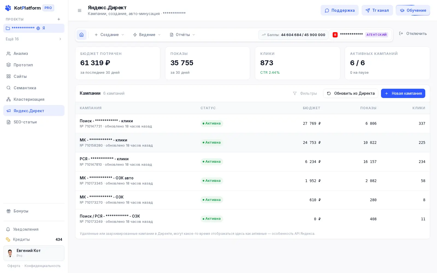Click Активна status of campaign 710147731
The height and width of the screenshot is (273, 437).
[212, 123]
